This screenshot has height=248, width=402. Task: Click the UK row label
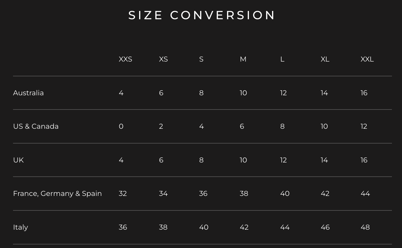point(18,160)
